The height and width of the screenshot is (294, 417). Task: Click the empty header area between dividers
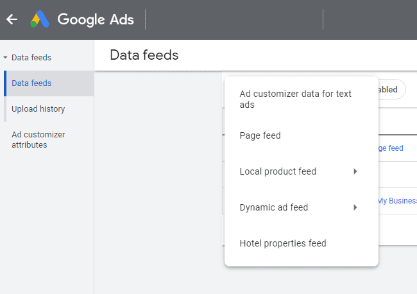234,19
